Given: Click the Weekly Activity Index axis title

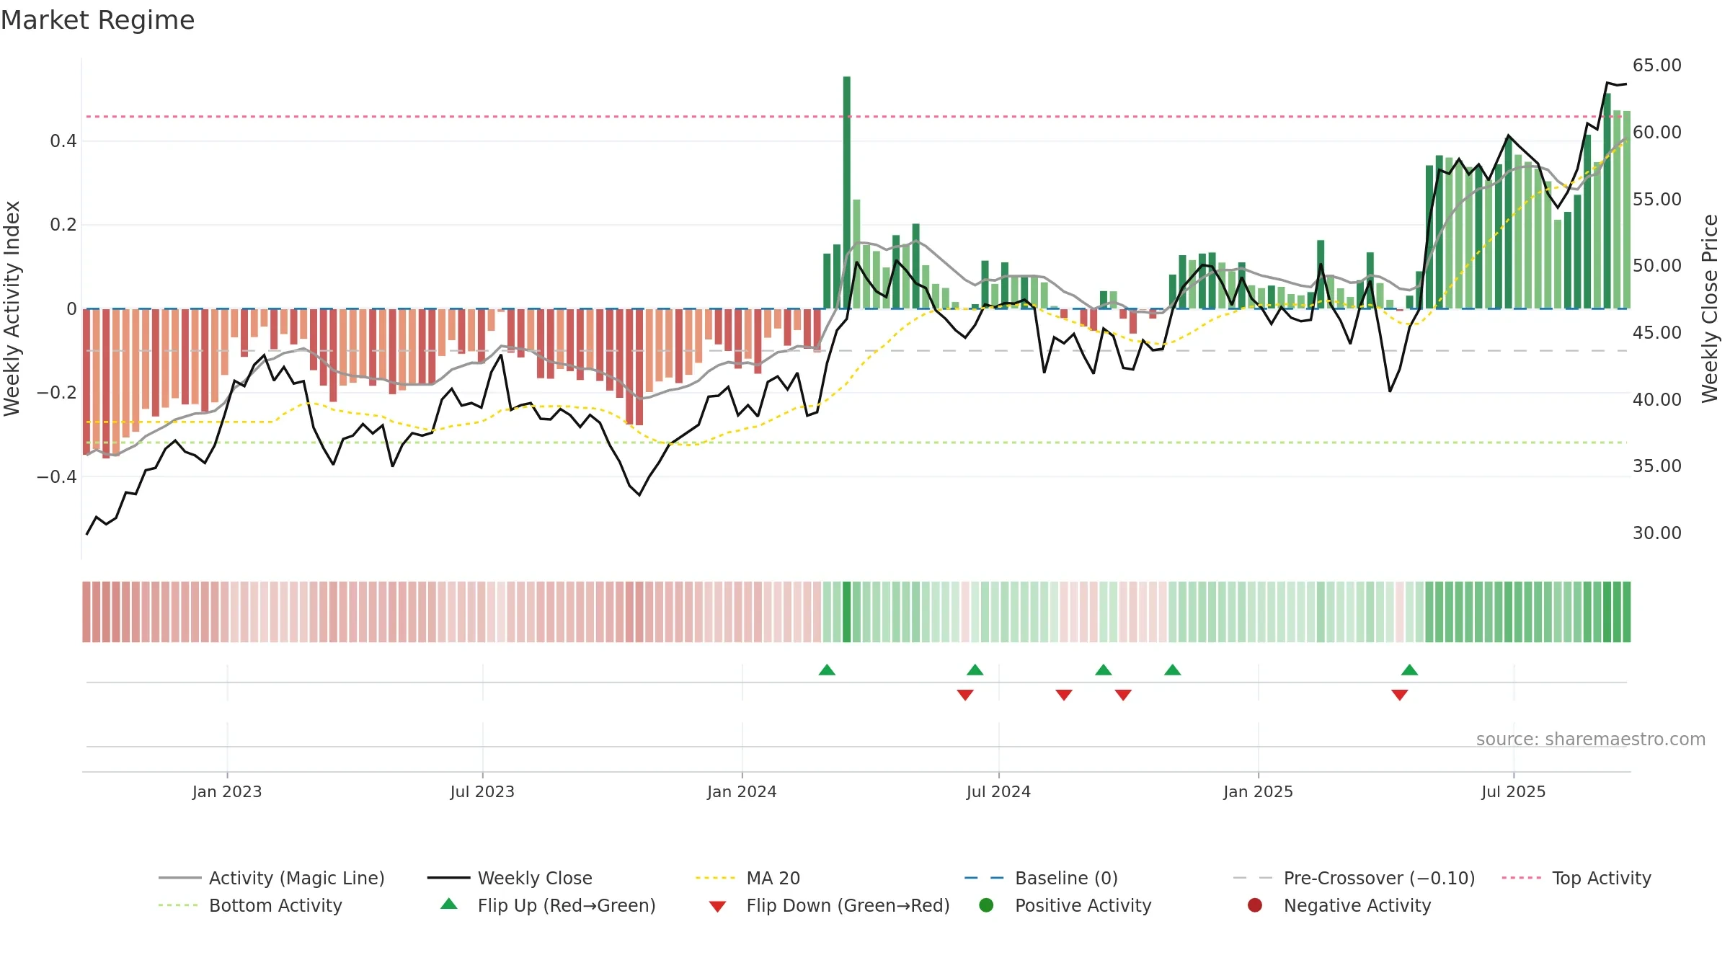Looking at the screenshot, I should click(12, 308).
